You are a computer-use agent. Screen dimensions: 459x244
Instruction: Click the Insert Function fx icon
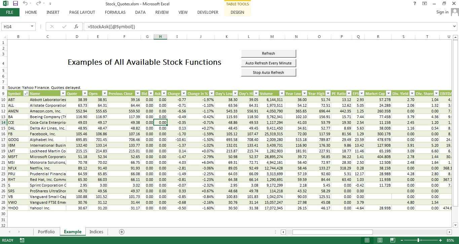(x=76, y=27)
